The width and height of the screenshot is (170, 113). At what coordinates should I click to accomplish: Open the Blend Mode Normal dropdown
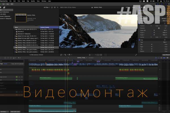(x=164, y=18)
